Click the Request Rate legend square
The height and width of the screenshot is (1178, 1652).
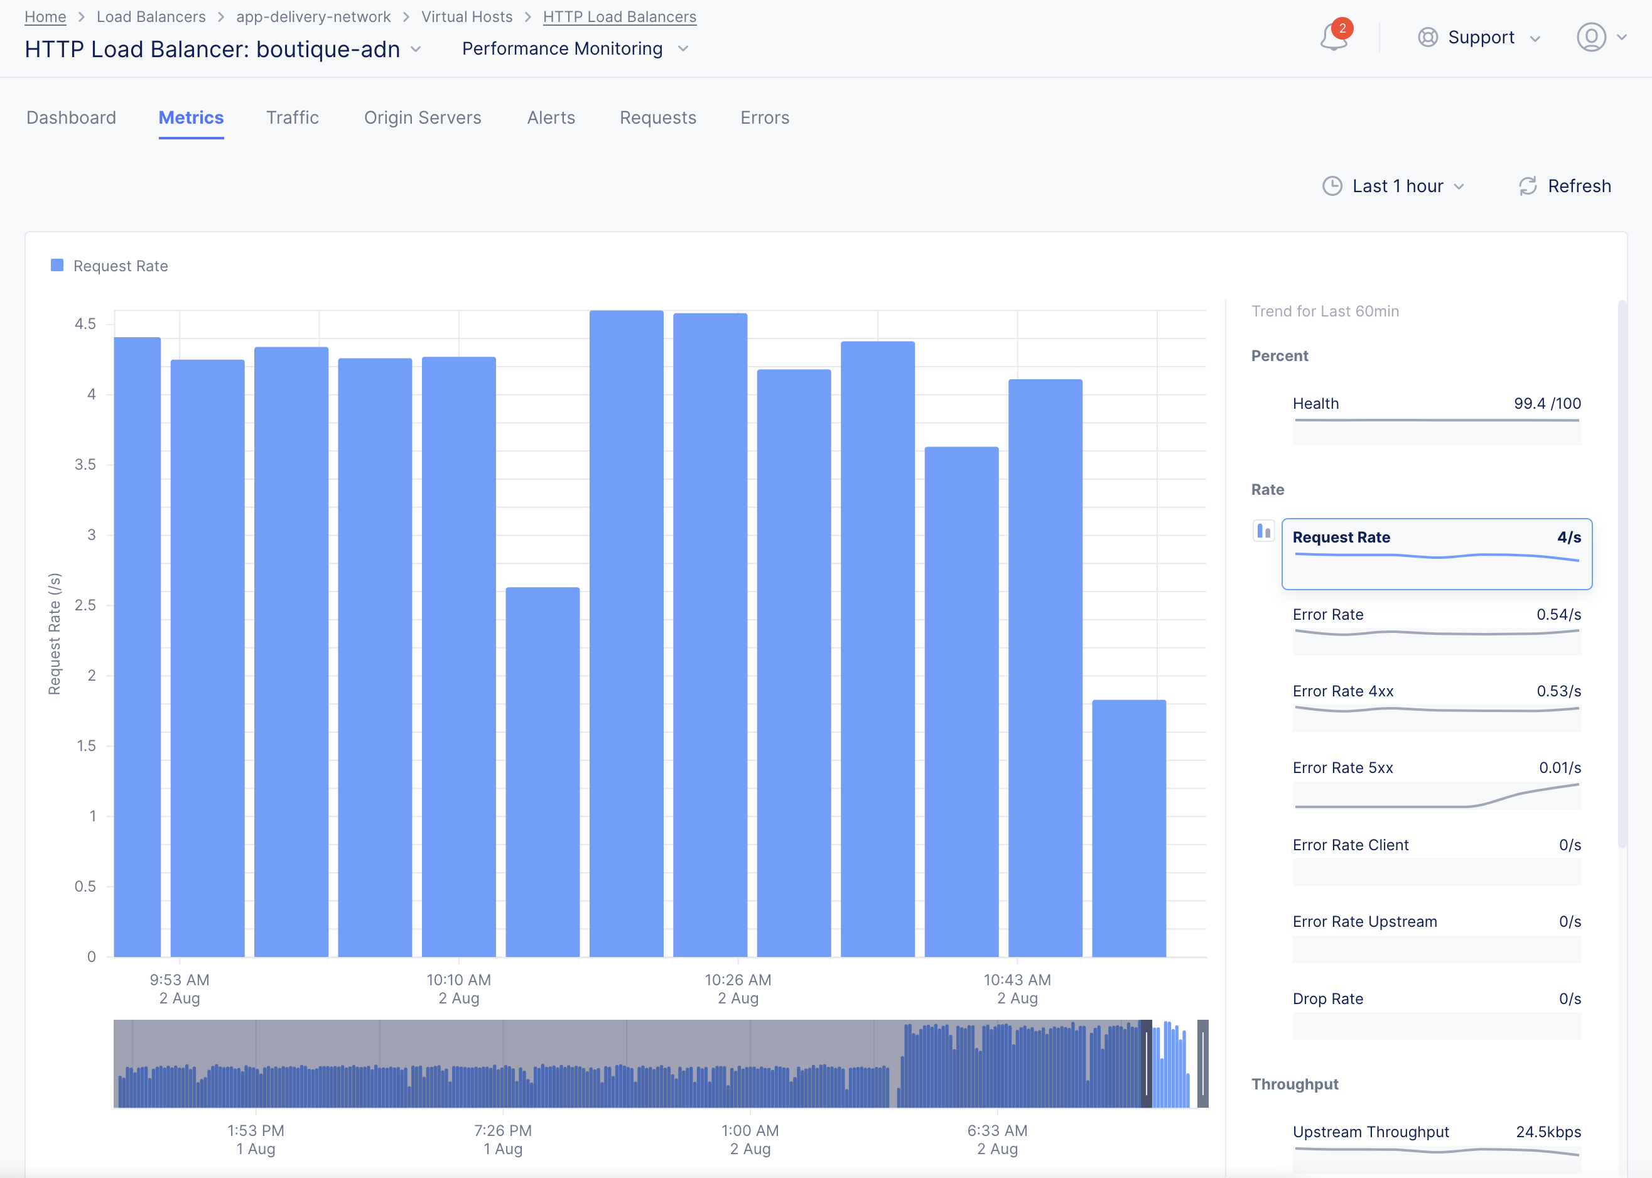tap(57, 265)
